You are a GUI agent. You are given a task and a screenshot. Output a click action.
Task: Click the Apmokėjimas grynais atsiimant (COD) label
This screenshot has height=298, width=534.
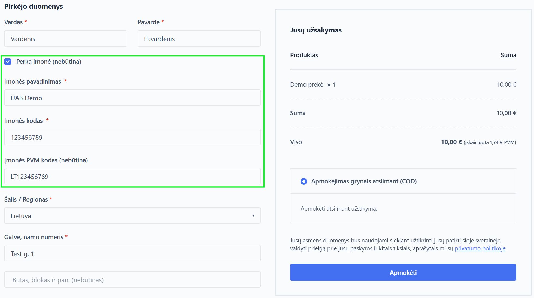pyautogui.click(x=364, y=181)
